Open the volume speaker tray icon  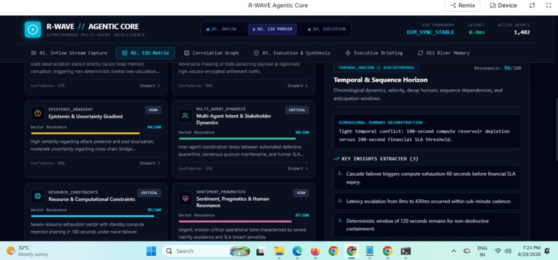pos(508,251)
